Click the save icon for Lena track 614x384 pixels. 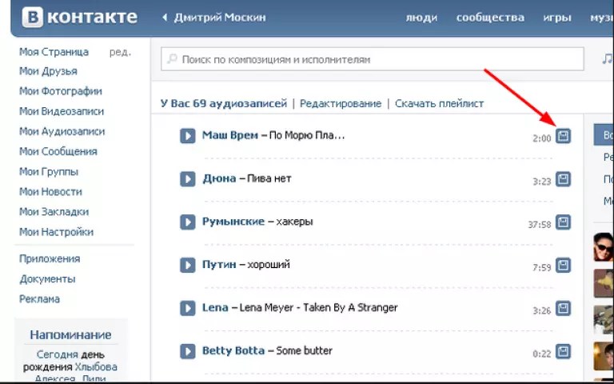click(564, 308)
